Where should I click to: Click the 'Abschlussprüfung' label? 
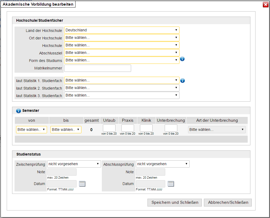[118, 165]
